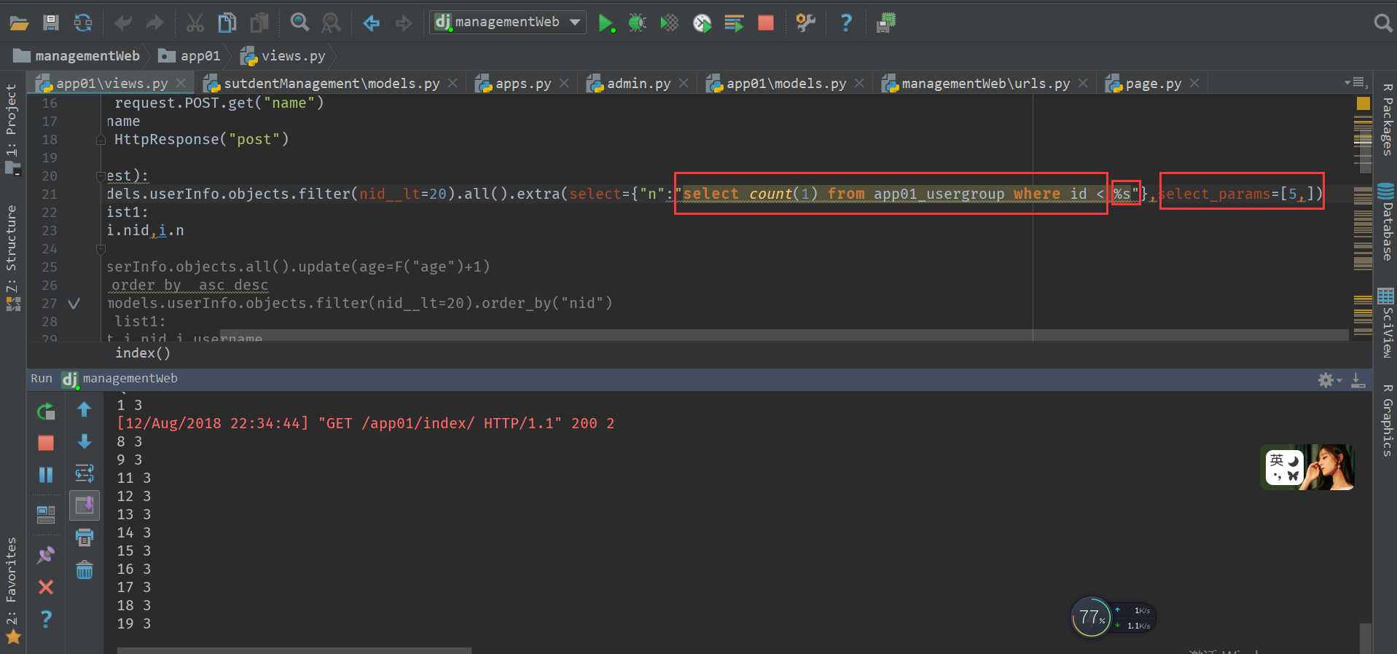The height and width of the screenshot is (654, 1397).
Task: Jump down the stack trace with down arrow
Action: click(85, 441)
